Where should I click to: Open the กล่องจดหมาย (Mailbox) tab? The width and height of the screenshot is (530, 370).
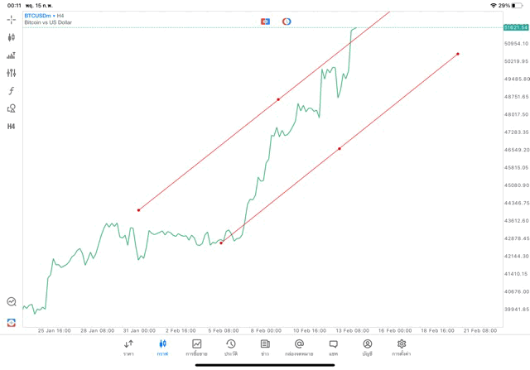pos(299,348)
